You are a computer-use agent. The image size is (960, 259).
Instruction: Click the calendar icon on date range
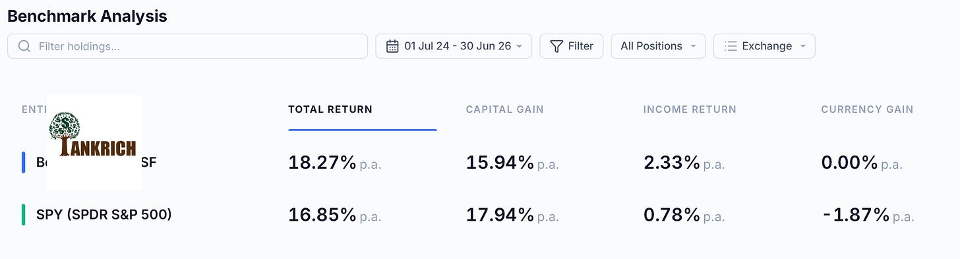[x=392, y=46]
